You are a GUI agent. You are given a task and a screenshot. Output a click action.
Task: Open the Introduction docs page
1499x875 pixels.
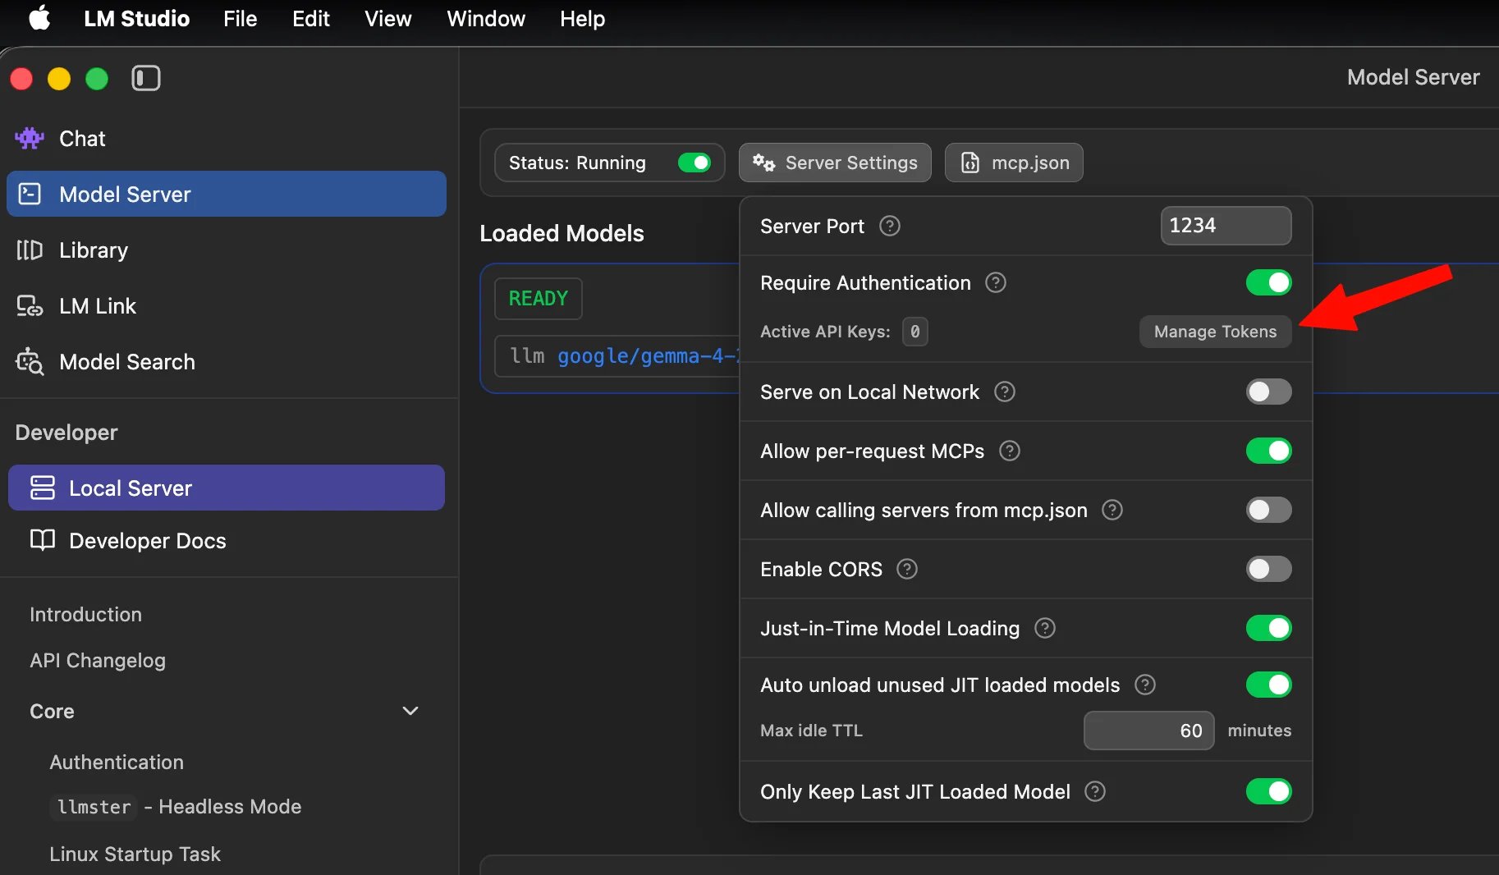pos(85,614)
